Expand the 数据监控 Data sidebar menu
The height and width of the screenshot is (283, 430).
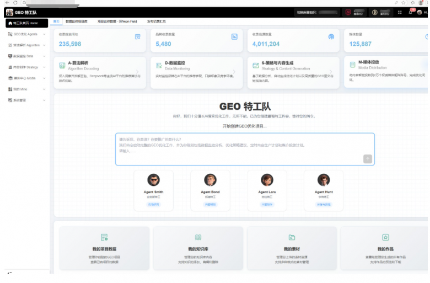[26, 56]
